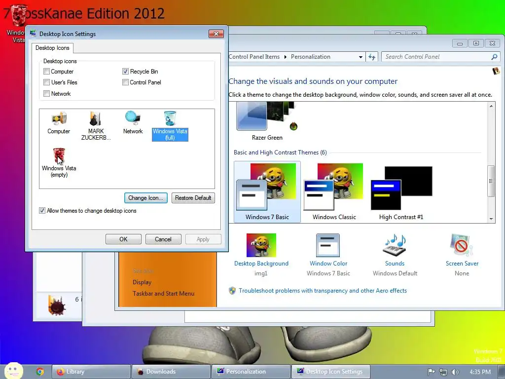Check the Control Panel checkbox

(x=125, y=82)
